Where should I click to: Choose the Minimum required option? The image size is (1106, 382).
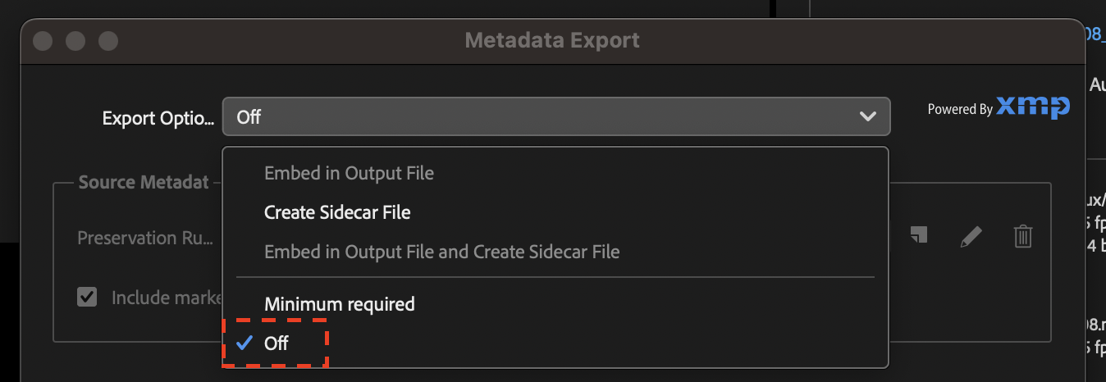[339, 304]
